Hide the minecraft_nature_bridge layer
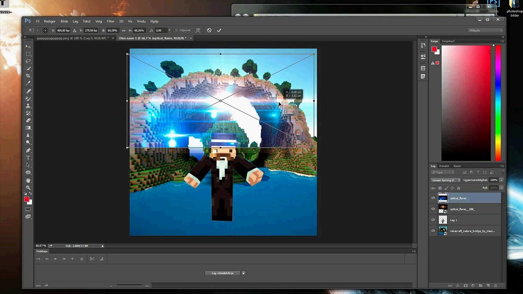 pyautogui.click(x=433, y=231)
